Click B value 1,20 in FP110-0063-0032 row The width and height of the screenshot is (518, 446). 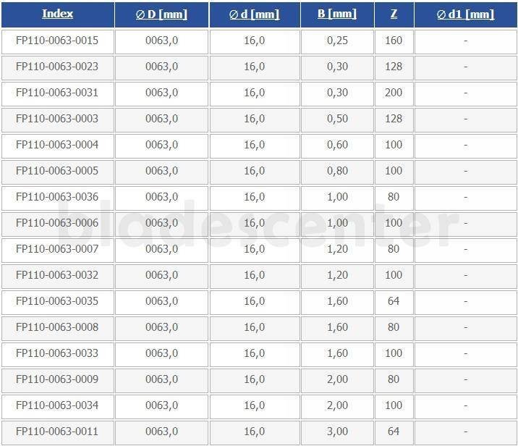(337, 275)
